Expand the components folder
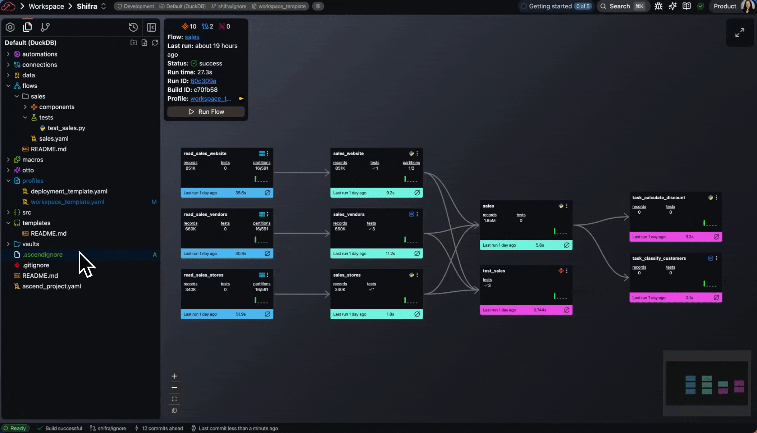 (25, 107)
